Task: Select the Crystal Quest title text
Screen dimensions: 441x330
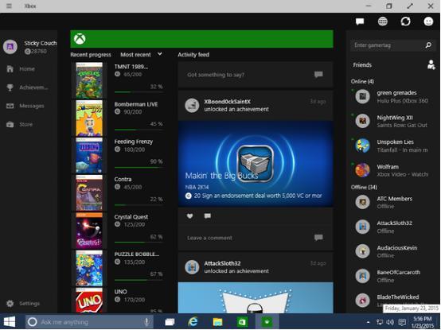Action: [x=131, y=217]
